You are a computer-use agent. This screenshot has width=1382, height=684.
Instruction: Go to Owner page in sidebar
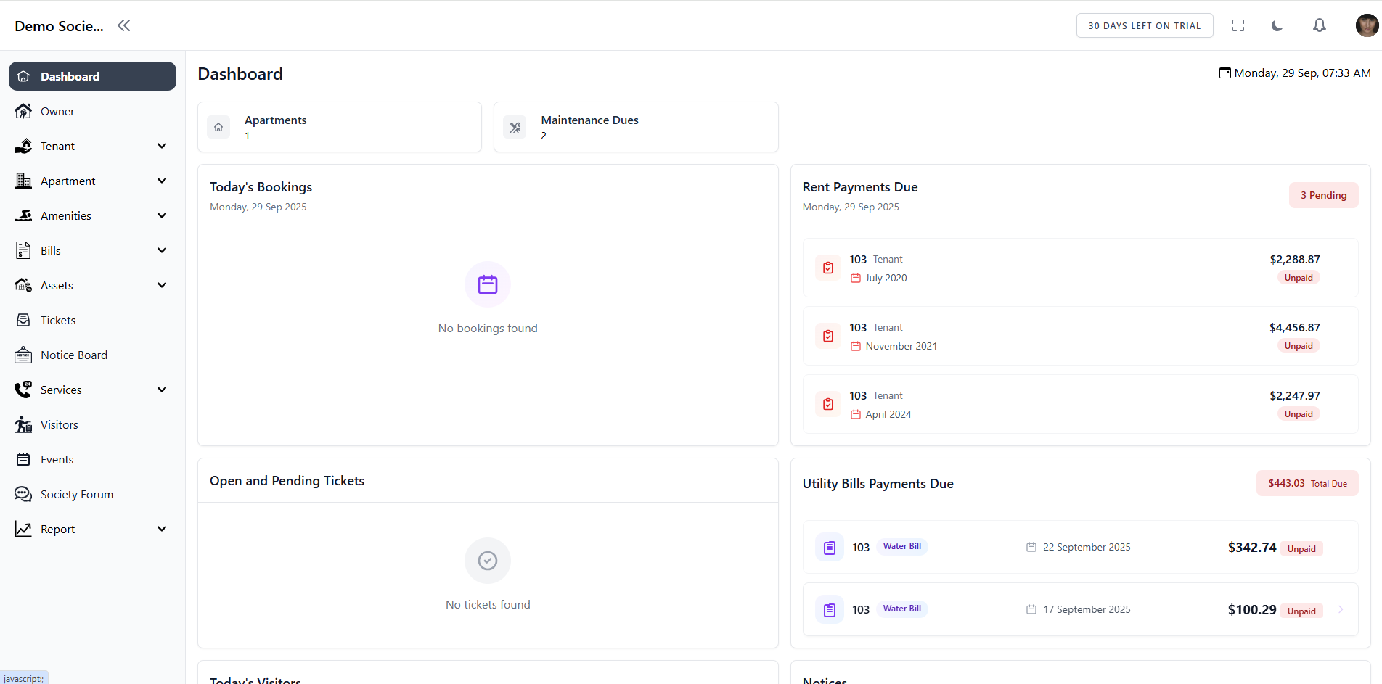point(57,111)
